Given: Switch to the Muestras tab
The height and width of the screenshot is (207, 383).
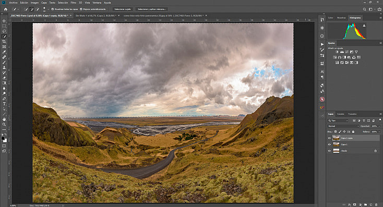Looking at the screenshot, I should [341, 18].
